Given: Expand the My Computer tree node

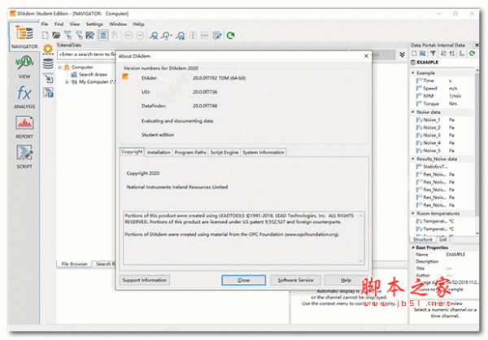Looking at the screenshot, I should coord(67,82).
